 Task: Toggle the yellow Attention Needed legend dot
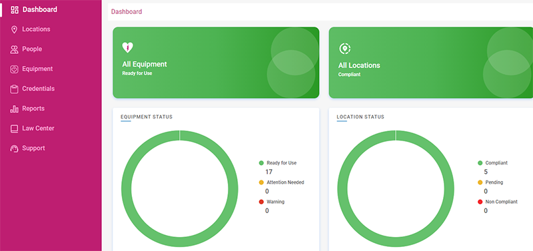(x=261, y=182)
